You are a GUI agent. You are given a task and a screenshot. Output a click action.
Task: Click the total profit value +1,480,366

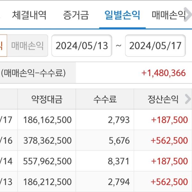(163, 73)
